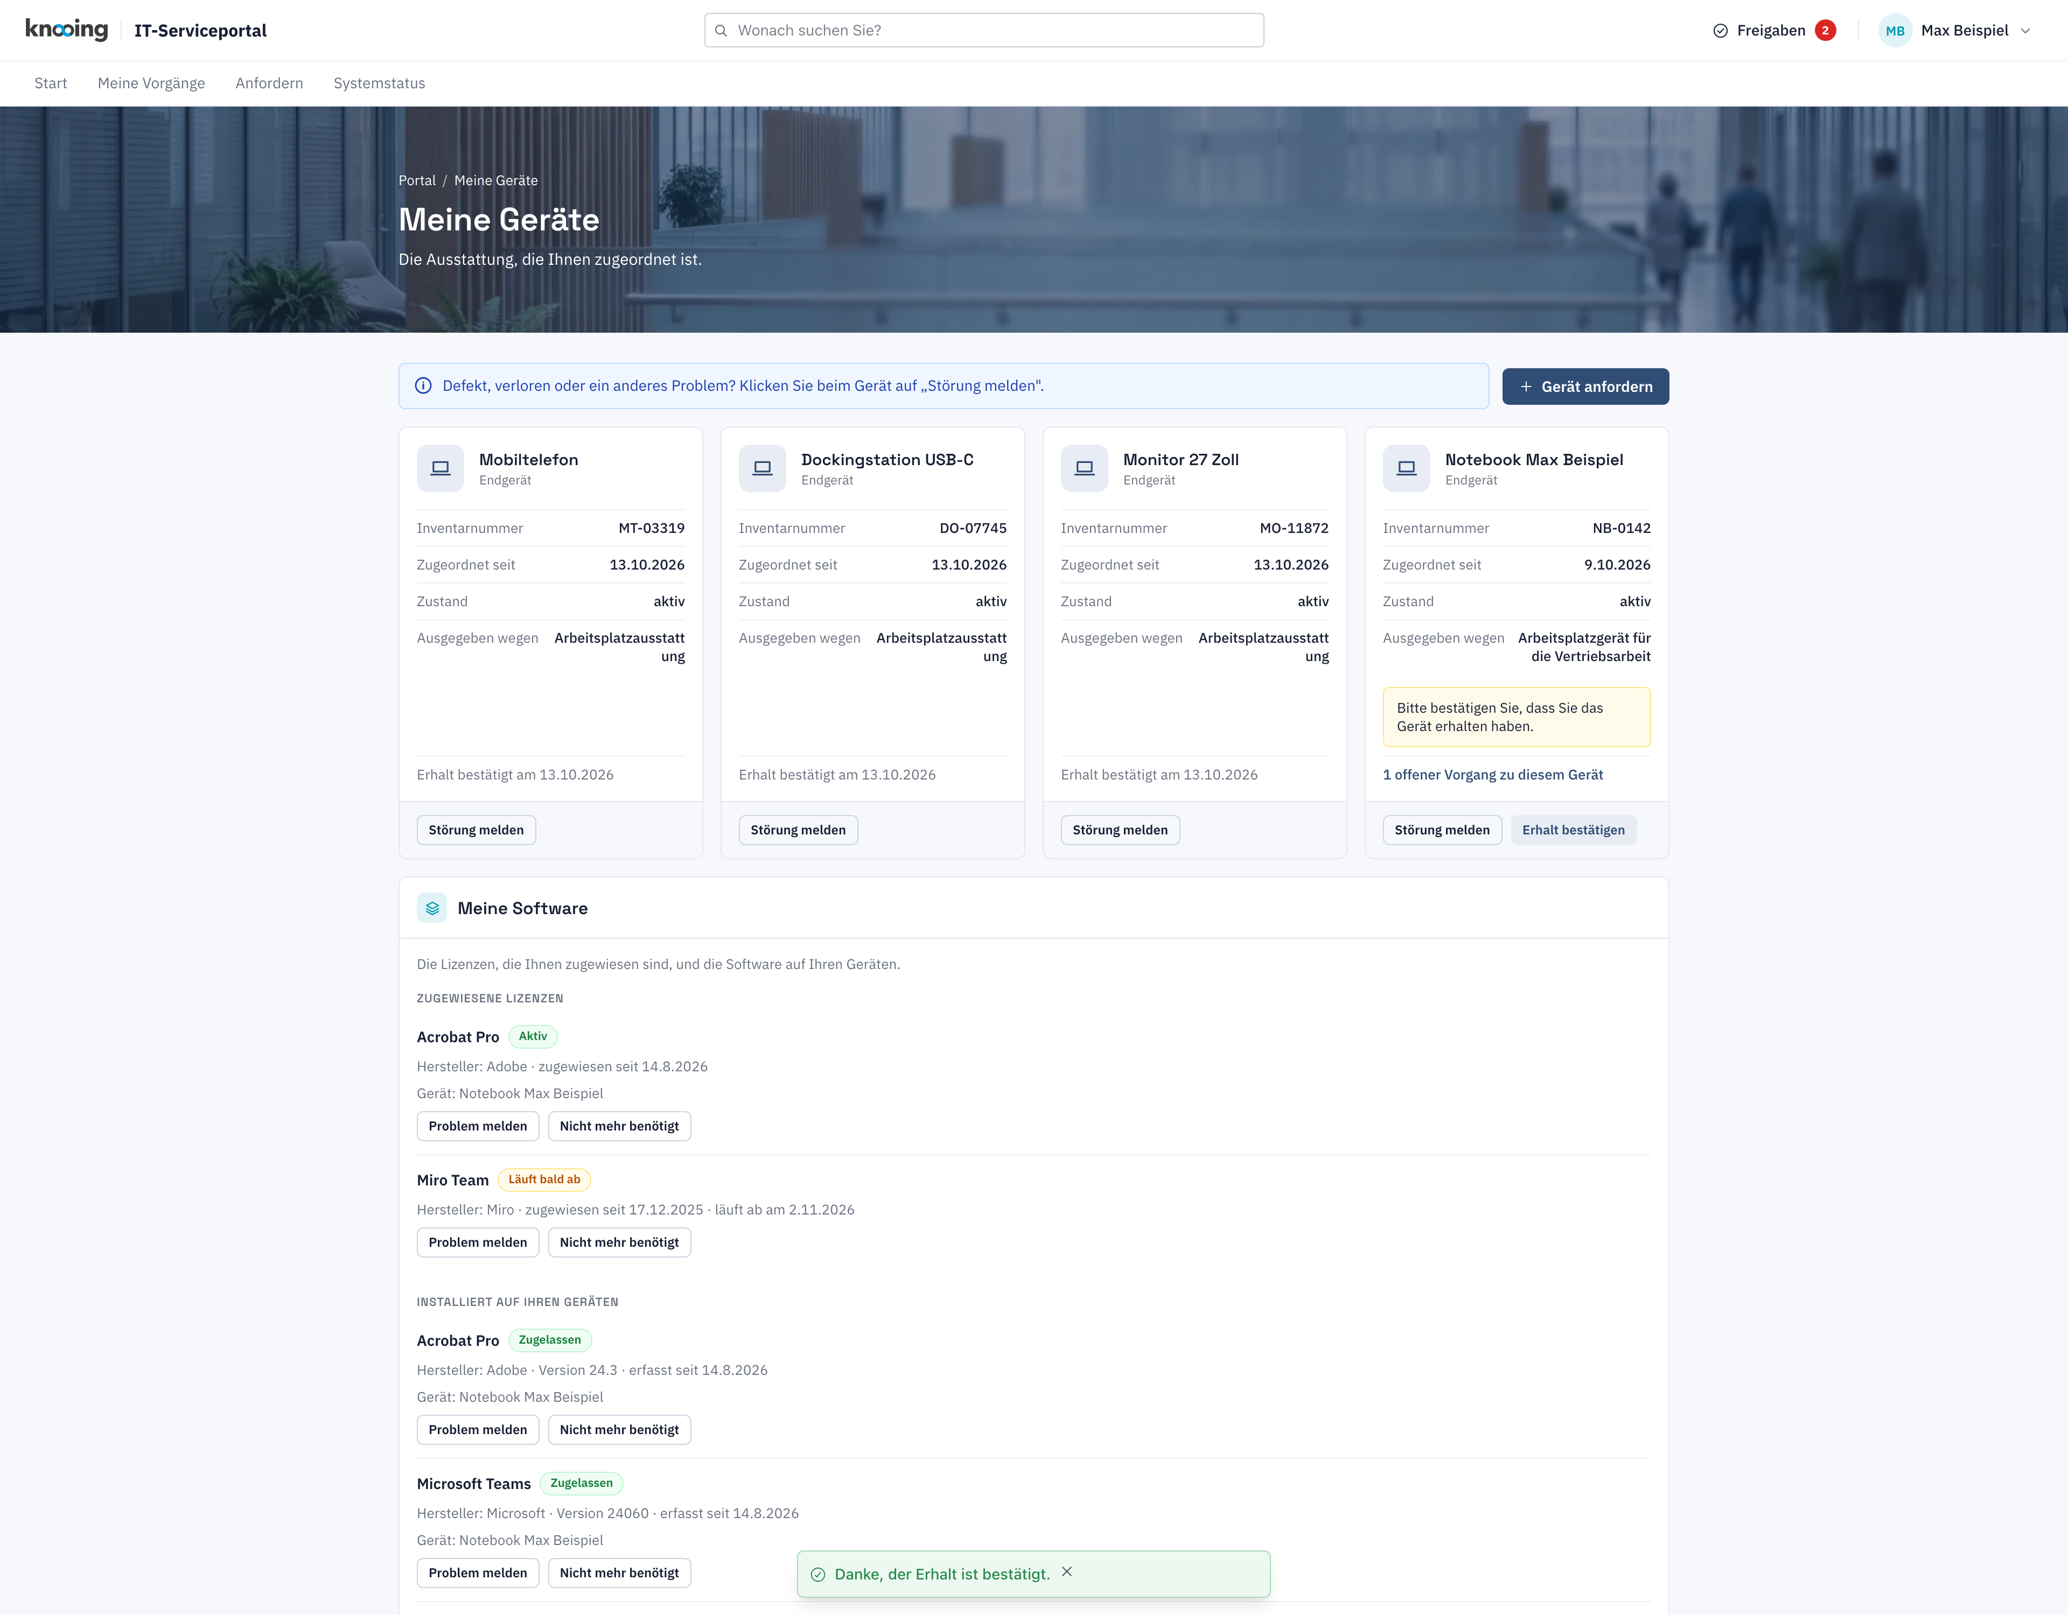Image resolution: width=2068 pixels, height=1615 pixels.
Task: Click the info icon in the banner
Action: click(423, 385)
